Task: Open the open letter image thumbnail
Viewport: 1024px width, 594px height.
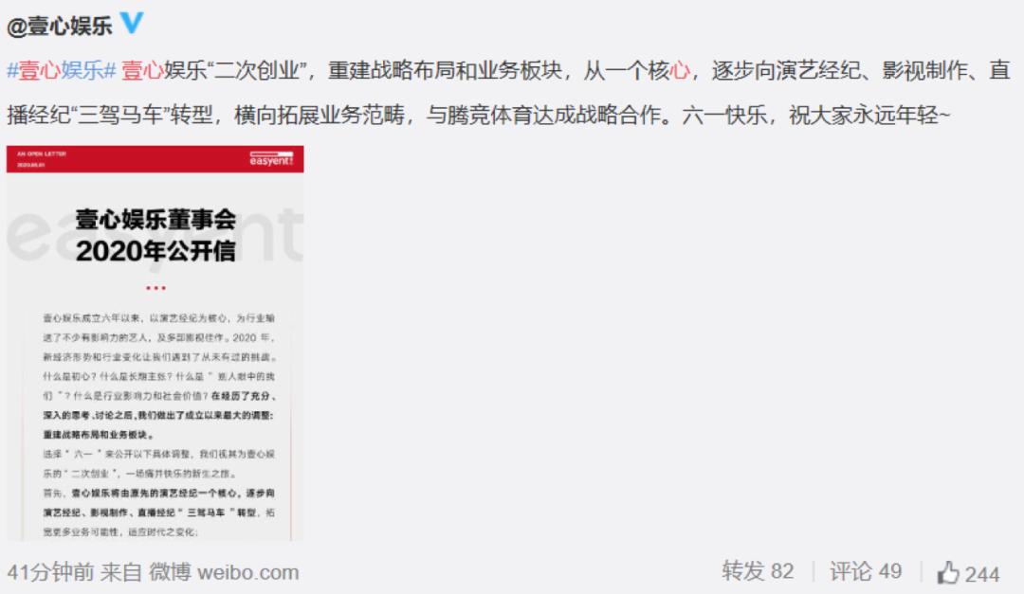Action: click(x=155, y=343)
